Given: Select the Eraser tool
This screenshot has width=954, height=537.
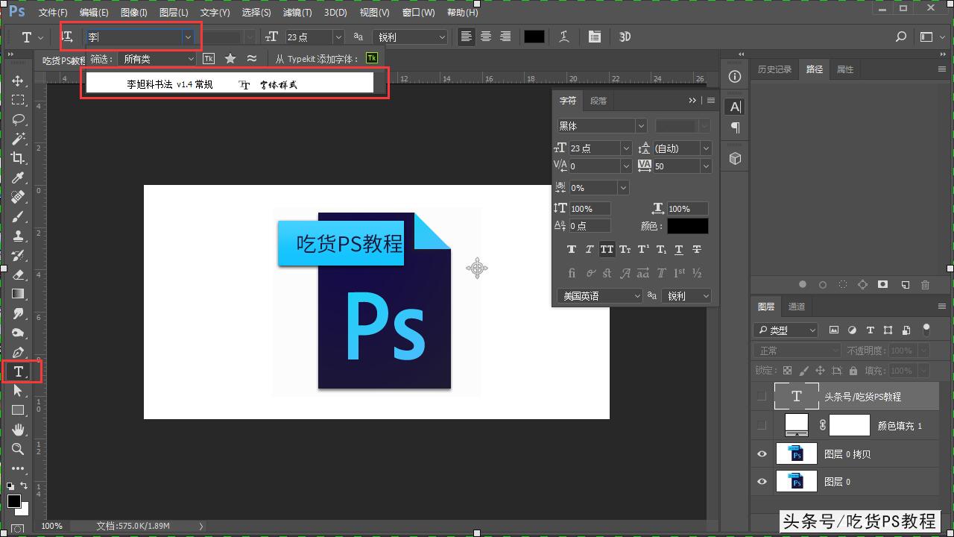Looking at the screenshot, I should 18,274.
